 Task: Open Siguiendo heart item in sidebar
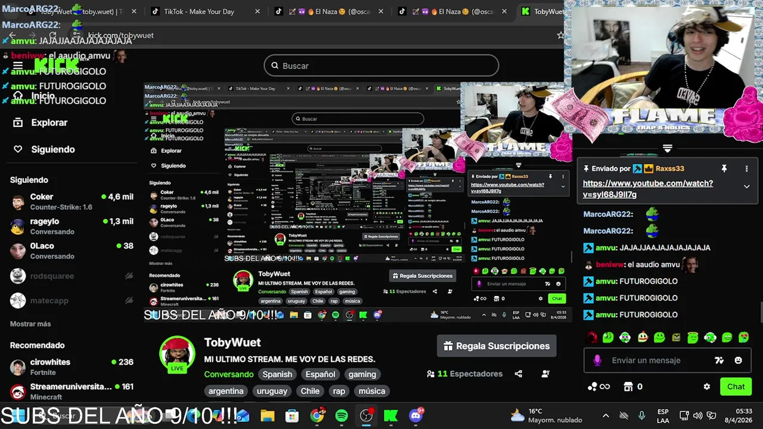(x=44, y=149)
